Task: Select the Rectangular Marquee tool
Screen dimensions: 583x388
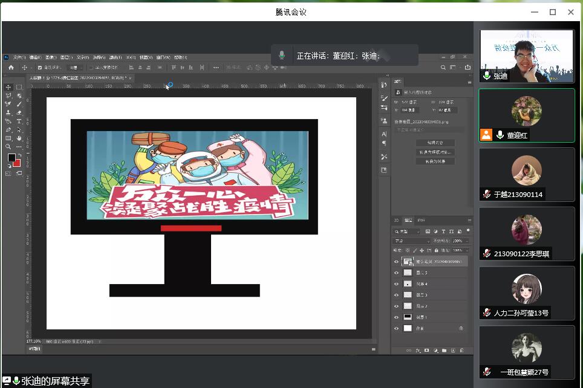Action: 19,87
